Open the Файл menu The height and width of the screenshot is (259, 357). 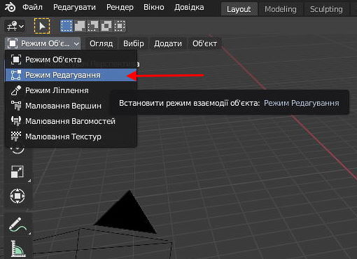point(32,7)
